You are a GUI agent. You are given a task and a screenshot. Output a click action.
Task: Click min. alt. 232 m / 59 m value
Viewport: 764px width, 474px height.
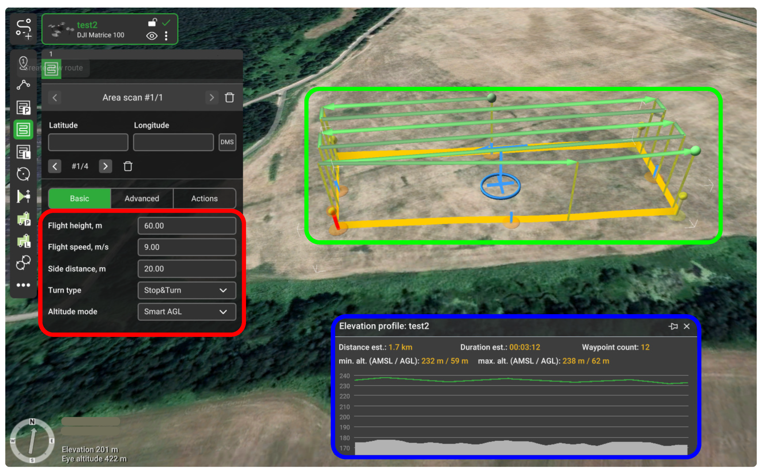pos(445,361)
